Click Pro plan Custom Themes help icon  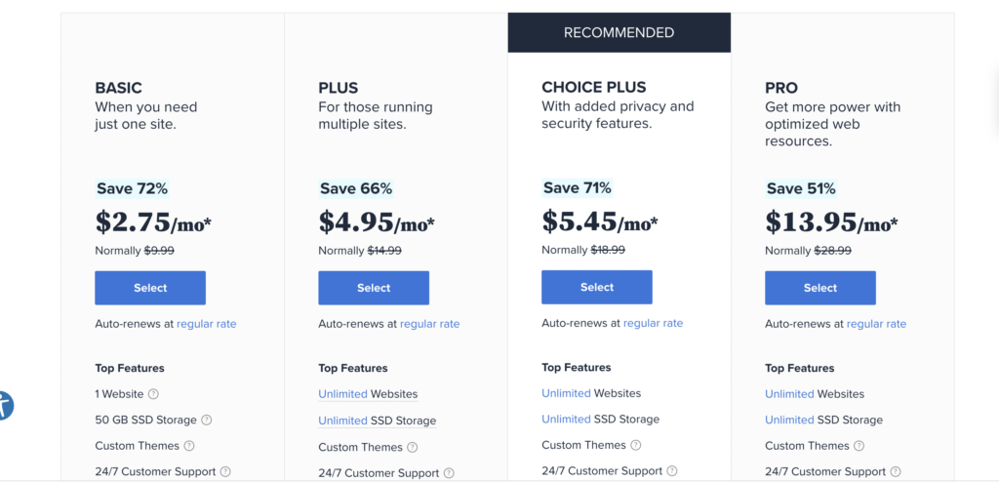pyautogui.click(x=859, y=446)
